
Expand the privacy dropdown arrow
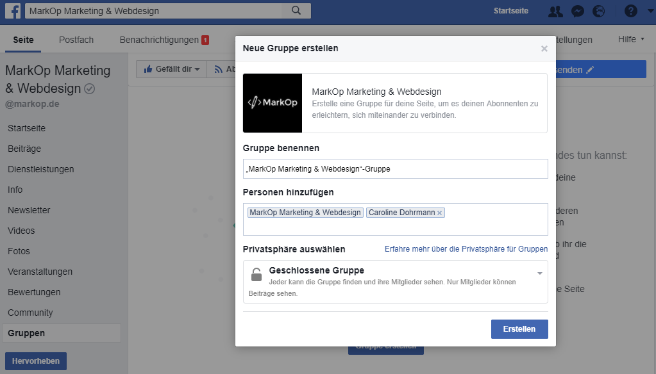tap(540, 273)
